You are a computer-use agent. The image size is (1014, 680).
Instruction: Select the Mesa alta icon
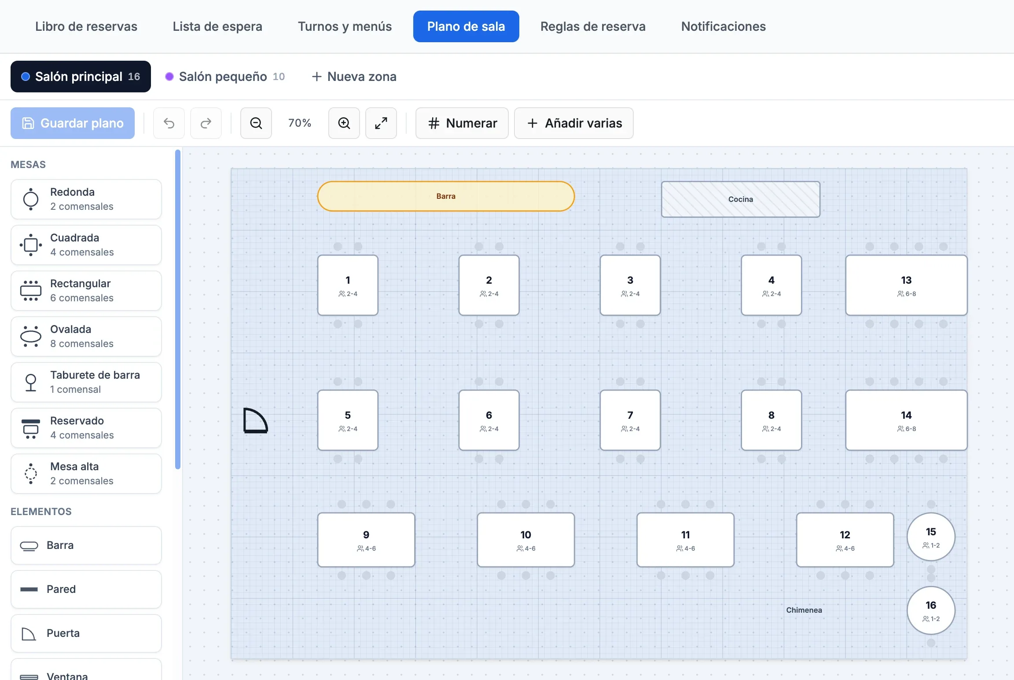[31, 474]
